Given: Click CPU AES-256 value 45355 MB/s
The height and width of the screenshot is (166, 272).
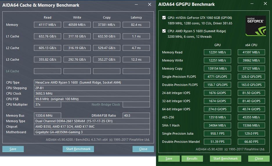Looking at the screenshot, I should click(x=251, y=117).
